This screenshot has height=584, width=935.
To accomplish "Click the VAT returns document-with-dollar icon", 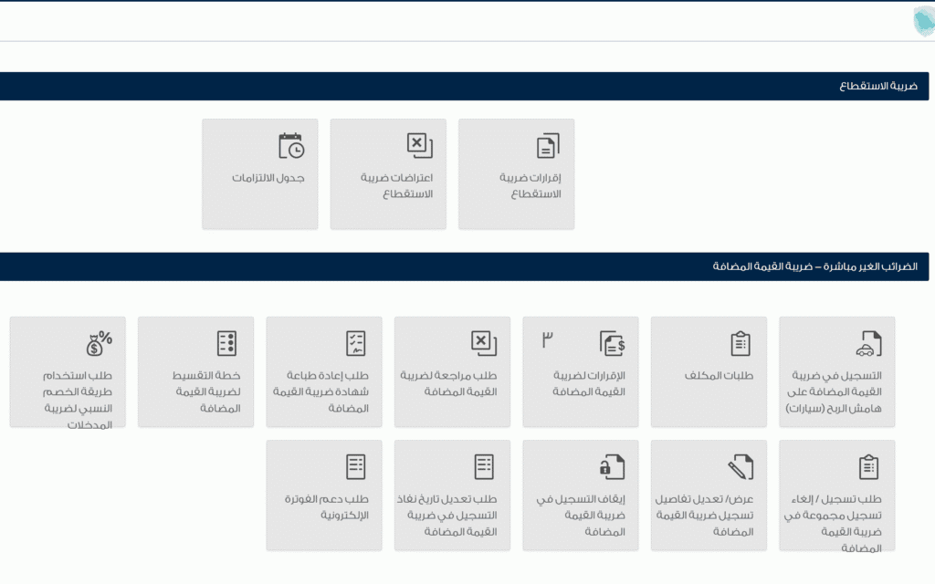I will pyautogui.click(x=612, y=344).
